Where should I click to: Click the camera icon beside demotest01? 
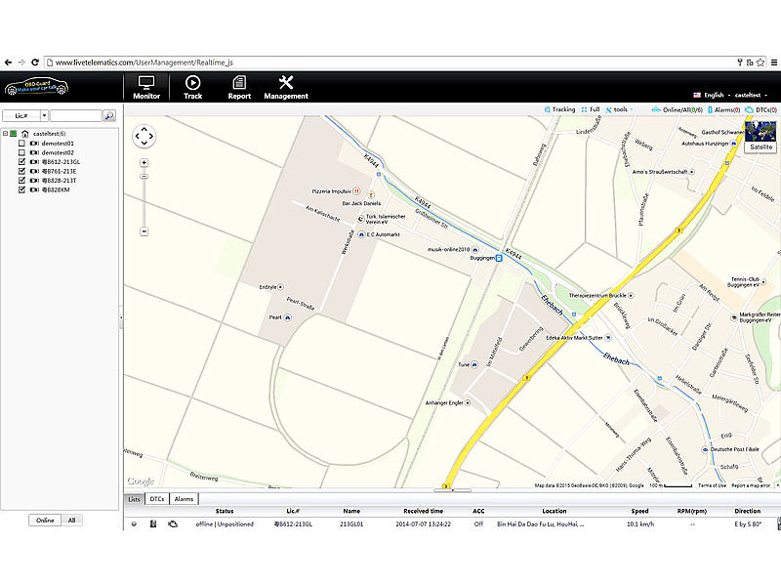(34, 143)
